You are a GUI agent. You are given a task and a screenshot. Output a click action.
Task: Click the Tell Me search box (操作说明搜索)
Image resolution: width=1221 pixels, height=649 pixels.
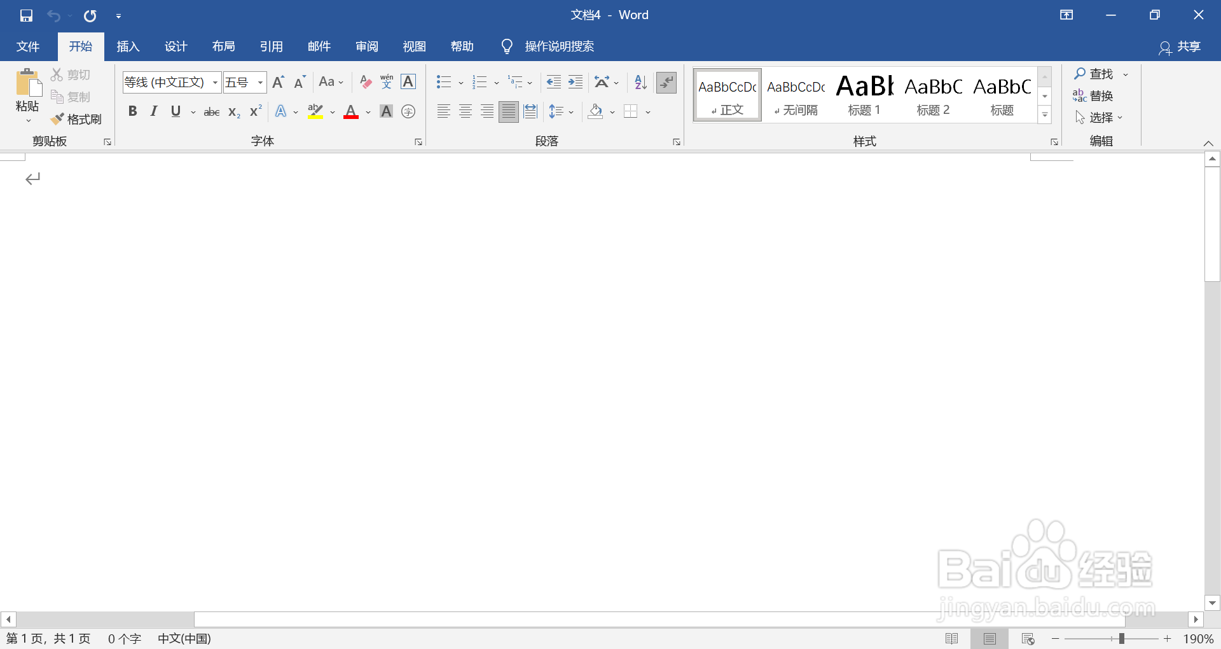(x=559, y=46)
